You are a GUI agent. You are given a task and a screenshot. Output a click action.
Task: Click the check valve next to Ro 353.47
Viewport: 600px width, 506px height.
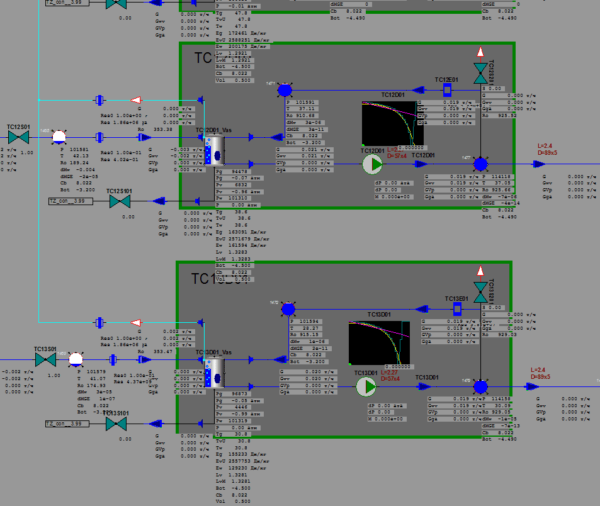pos(145,359)
